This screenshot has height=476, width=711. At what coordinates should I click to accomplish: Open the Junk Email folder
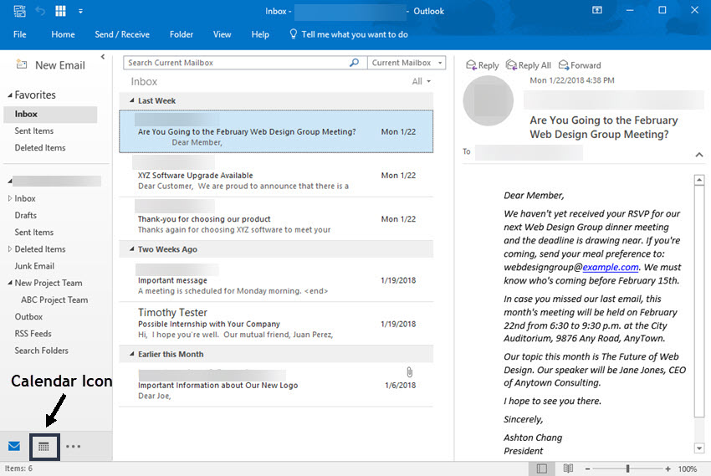pyautogui.click(x=34, y=266)
